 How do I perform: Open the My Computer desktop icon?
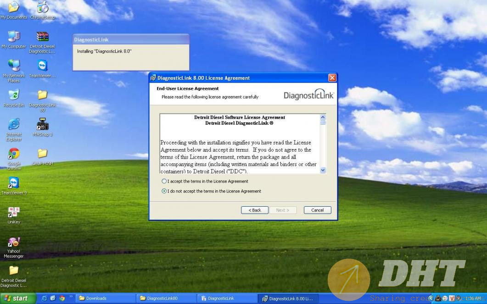[14, 37]
